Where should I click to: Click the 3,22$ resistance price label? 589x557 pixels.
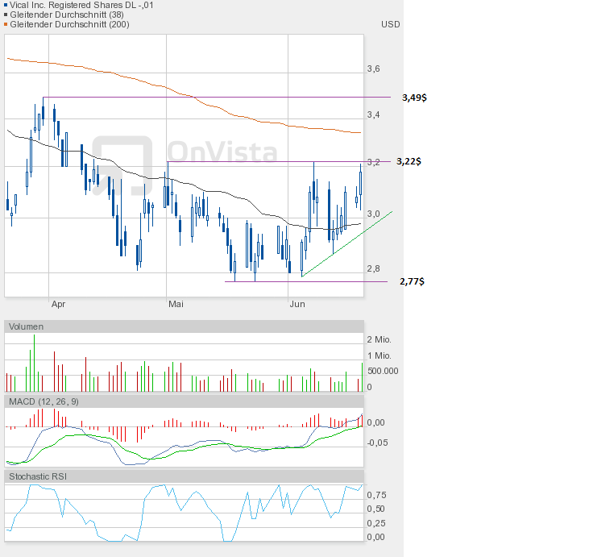(x=408, y=162)
